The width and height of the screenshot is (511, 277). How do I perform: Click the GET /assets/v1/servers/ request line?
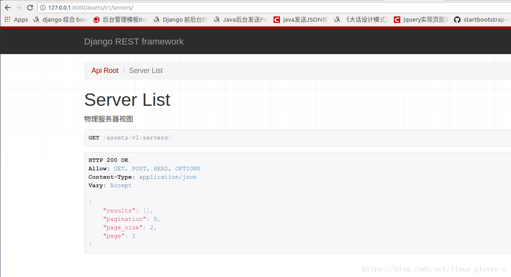pos(130,137)
